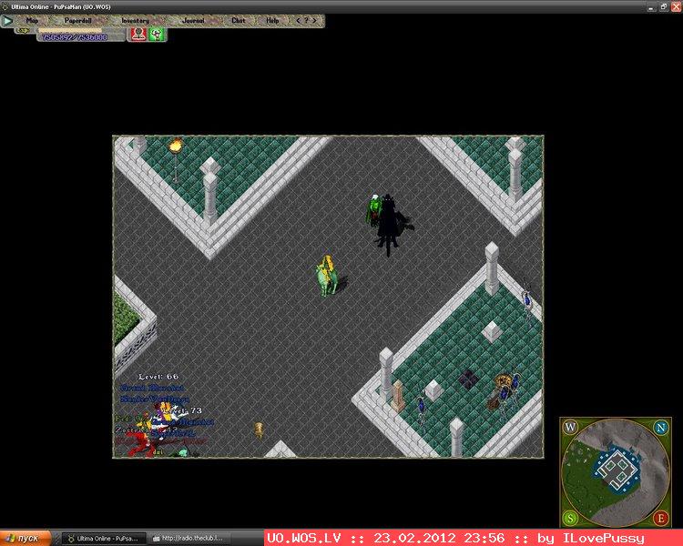
Task: Select the small golden creature on the road
Action: point(259,430)
